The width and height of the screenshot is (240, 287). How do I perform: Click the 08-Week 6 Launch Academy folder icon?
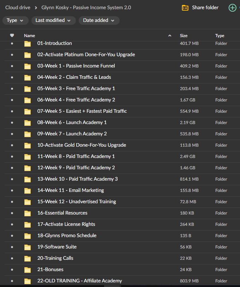tap(28, 123)
